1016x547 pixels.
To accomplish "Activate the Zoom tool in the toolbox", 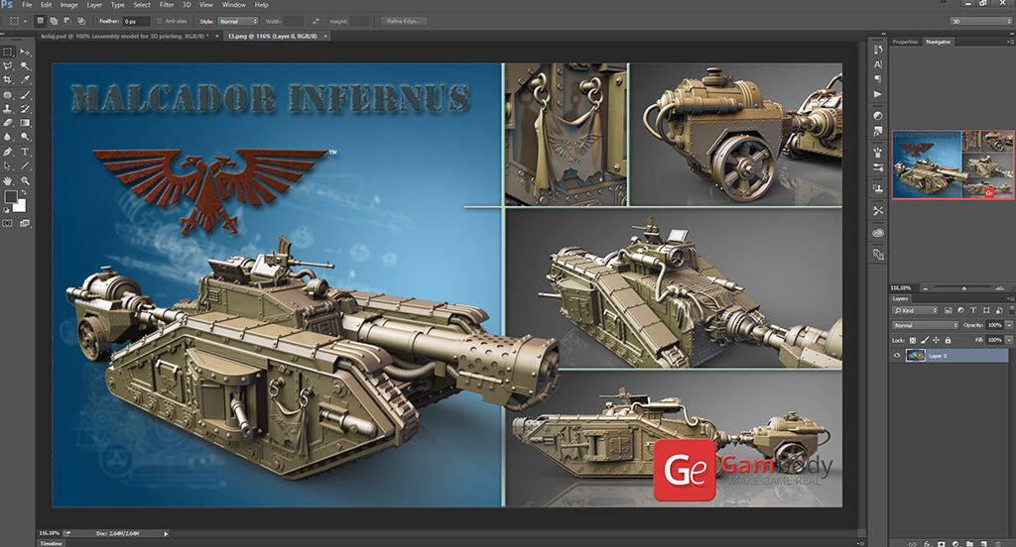I will [x=26, y=181].
